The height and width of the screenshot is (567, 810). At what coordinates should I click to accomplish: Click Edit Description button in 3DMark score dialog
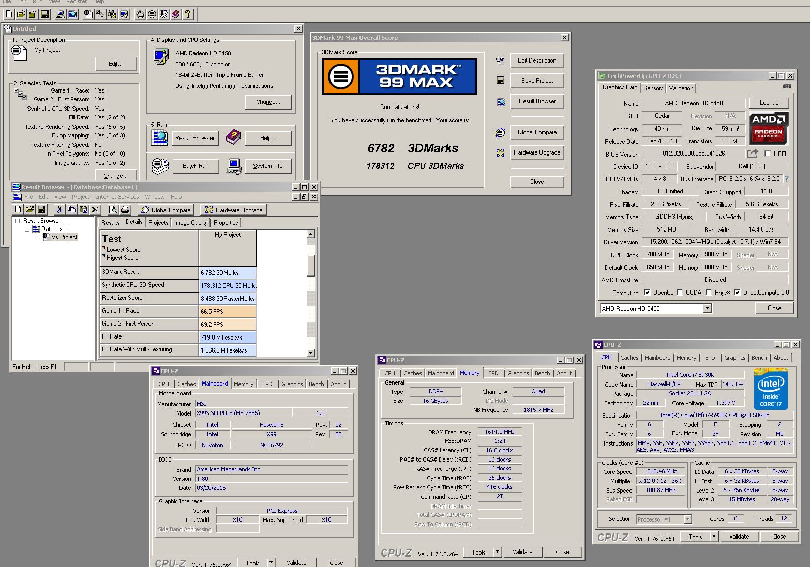(x=537, y=60)
